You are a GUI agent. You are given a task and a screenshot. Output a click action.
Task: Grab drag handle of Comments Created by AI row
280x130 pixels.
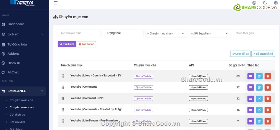click(63, 110)
